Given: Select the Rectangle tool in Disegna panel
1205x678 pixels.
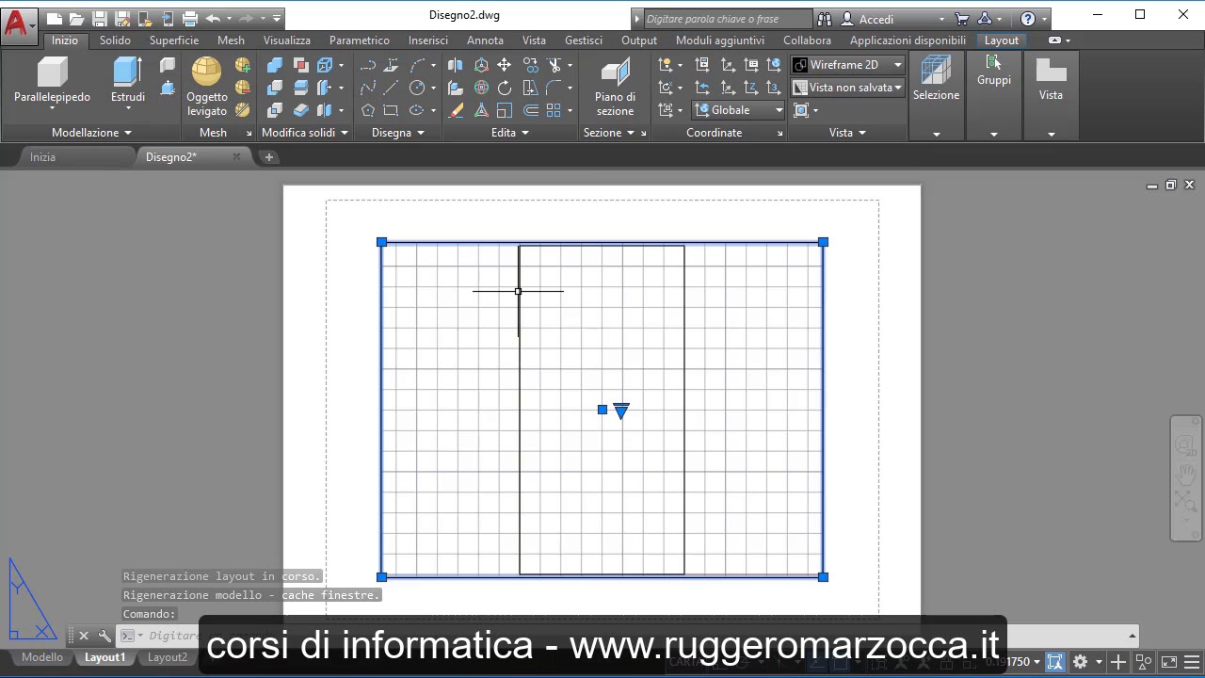Looking at the screenshot, I should [x=391, y=110].
